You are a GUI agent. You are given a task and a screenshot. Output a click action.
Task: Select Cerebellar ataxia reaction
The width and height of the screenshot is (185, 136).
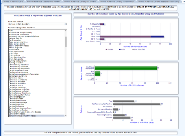point(16,78)
